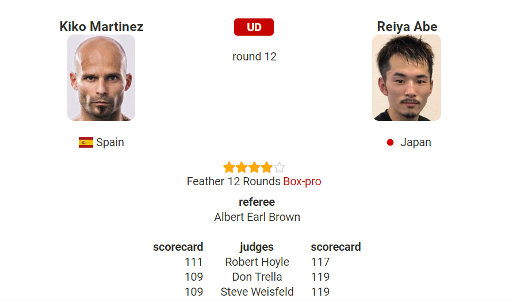Click the Japan country label
Viewport: 509px width, 302px height.
point(415,142)
